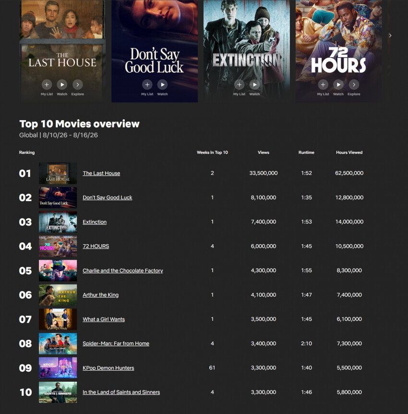The width and height of the screenshot is (408, 414).
Task: Open Spider-Man: Far from Home link
Action: click(x=116, y=343)
